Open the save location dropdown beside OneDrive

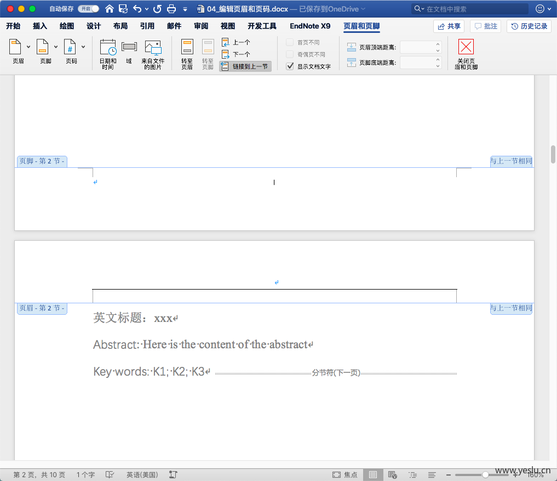[363, 9]
